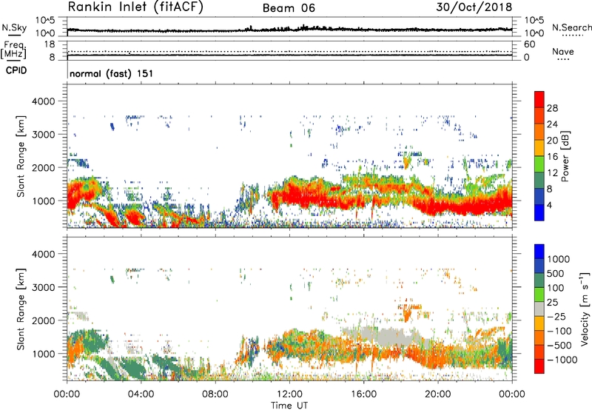Select the 'N.Search' legend label
The height and width of the screenshot is (410, 592).
tap(571, 27)
